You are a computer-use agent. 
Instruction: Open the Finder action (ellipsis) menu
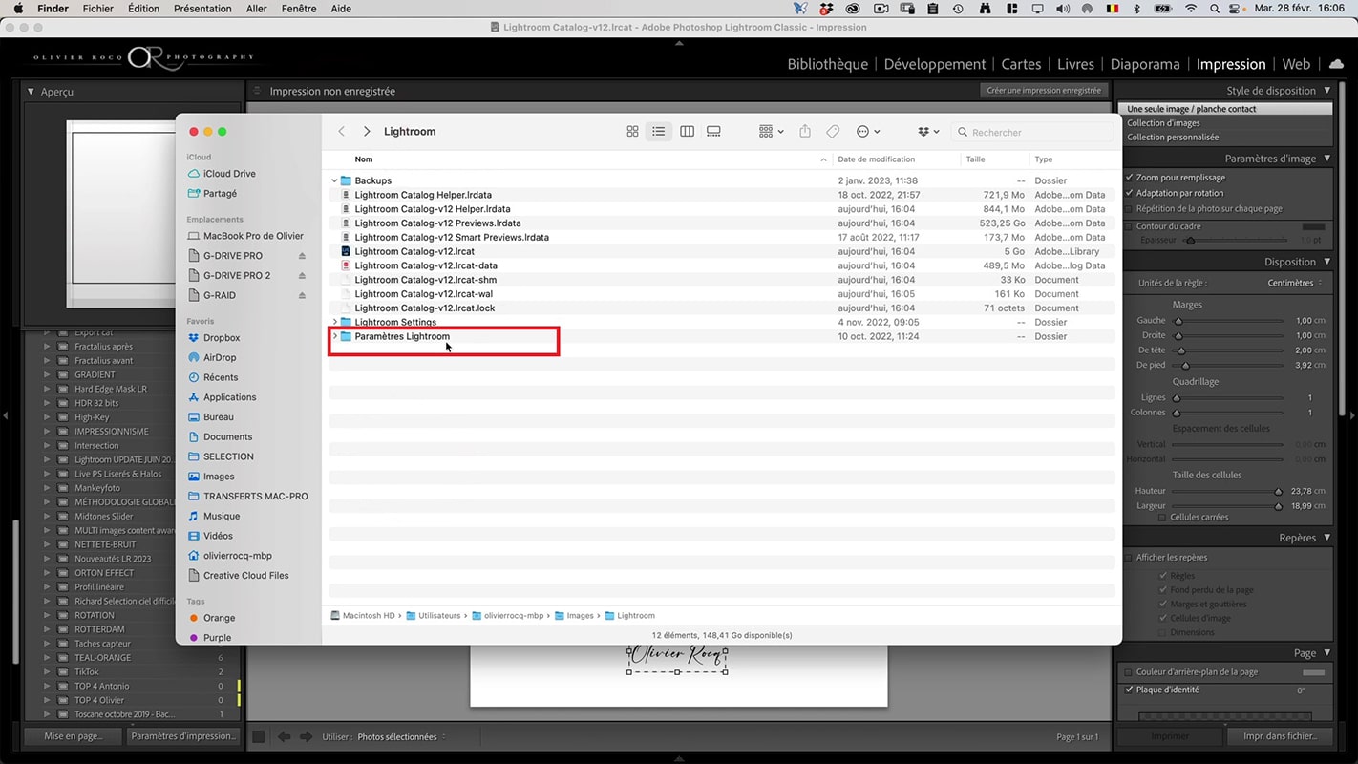pyautogui.click(x=868, y=132)
